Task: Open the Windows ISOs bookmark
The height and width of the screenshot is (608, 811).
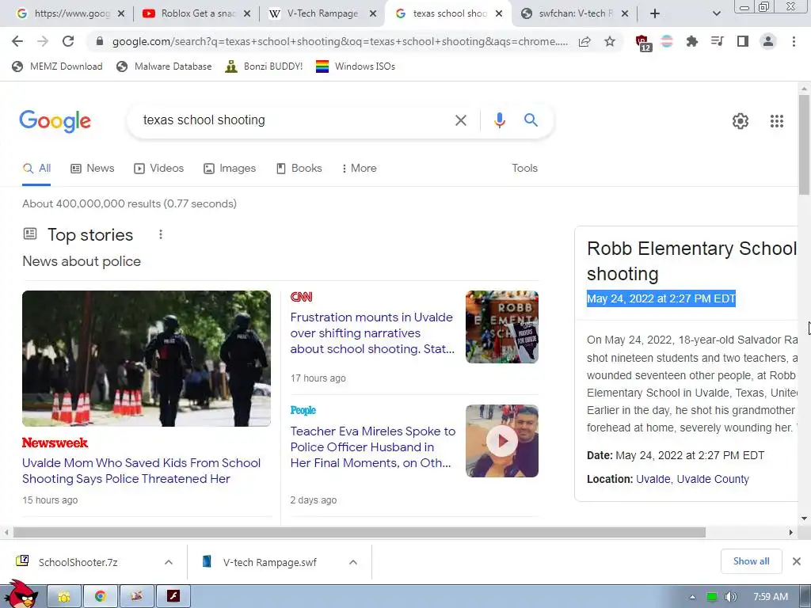Action: pos(356,66)
